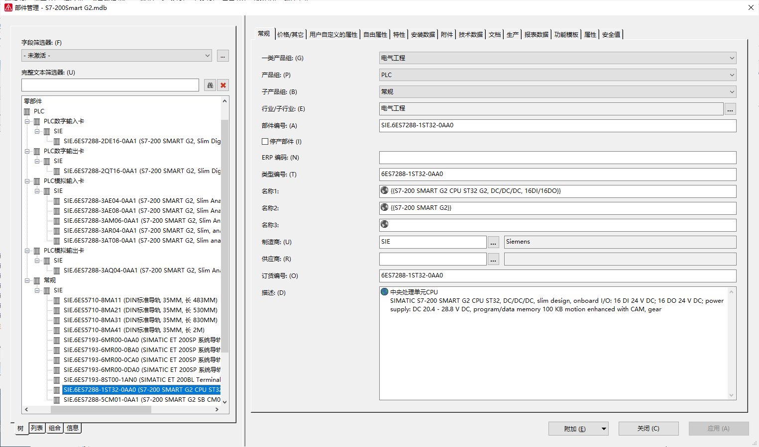Open the 功能模板 tab

[x=566, y=34]
